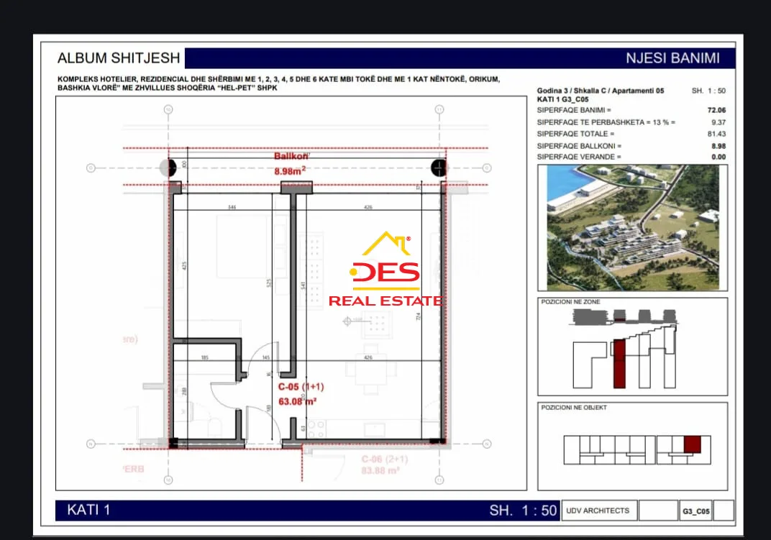Screen dimensions: 771x540
Task: Select "Godina 3 / Shkalla C / Apartamenti 05"
Action: tap(601, 91)
